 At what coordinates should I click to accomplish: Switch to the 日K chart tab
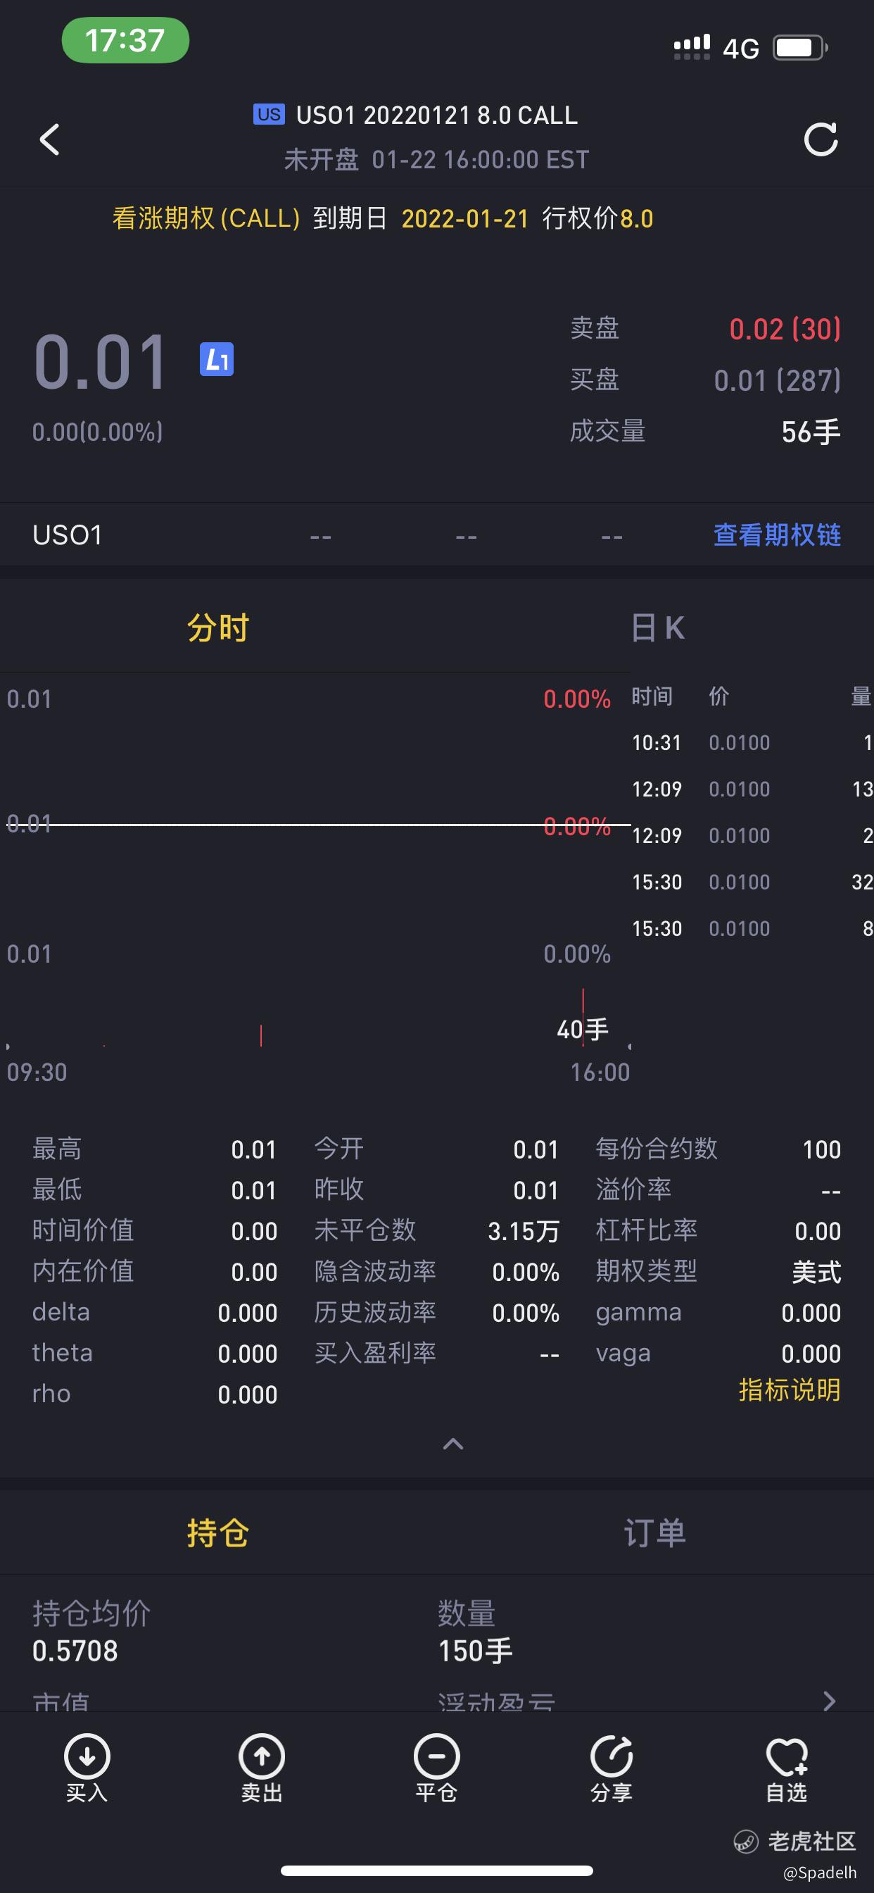pyautogui.click(x=657, y=628)
